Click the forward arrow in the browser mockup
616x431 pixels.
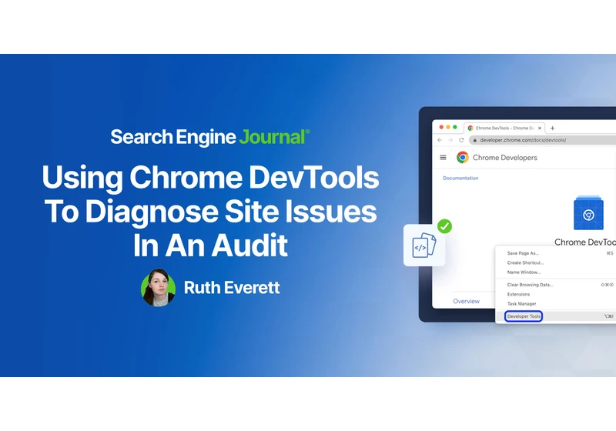[x=450, y=140]
